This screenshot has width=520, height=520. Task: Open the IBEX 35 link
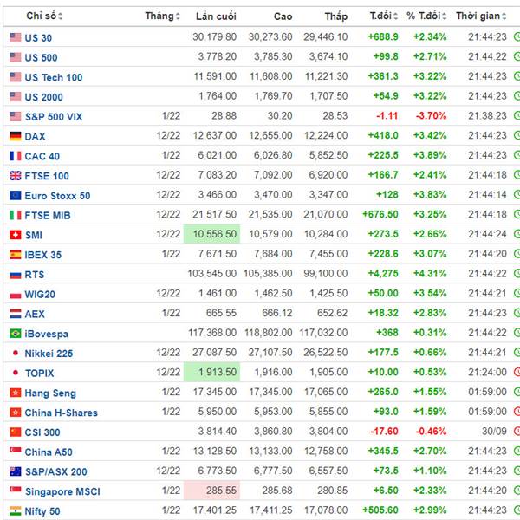43,255
